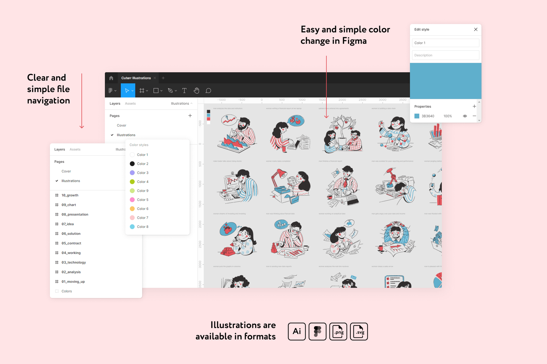Select the Rectangle shape tool
This screenshot has height=364, width=547.
(156, 91)
